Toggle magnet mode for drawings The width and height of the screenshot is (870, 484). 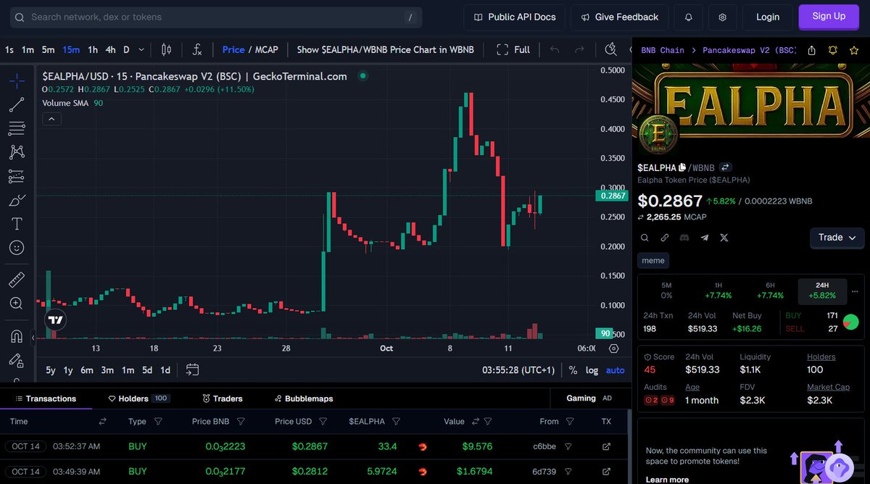[17, 336]
